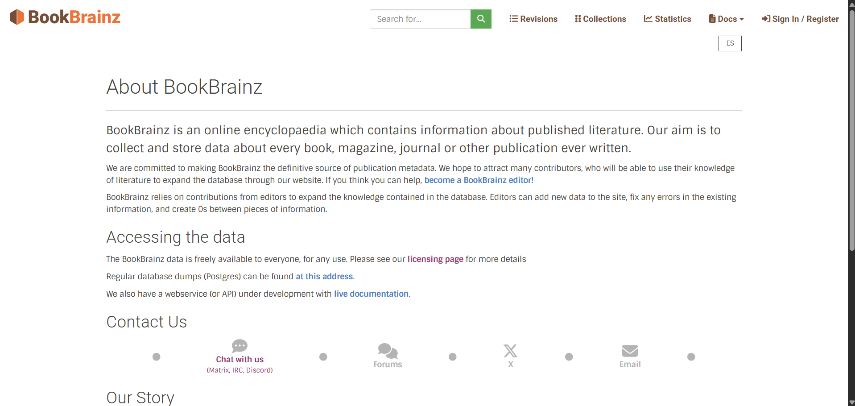Viewport: 855px width, 406px height.
Task: Switch language with the ES button
Action: [x=730, y=43]
